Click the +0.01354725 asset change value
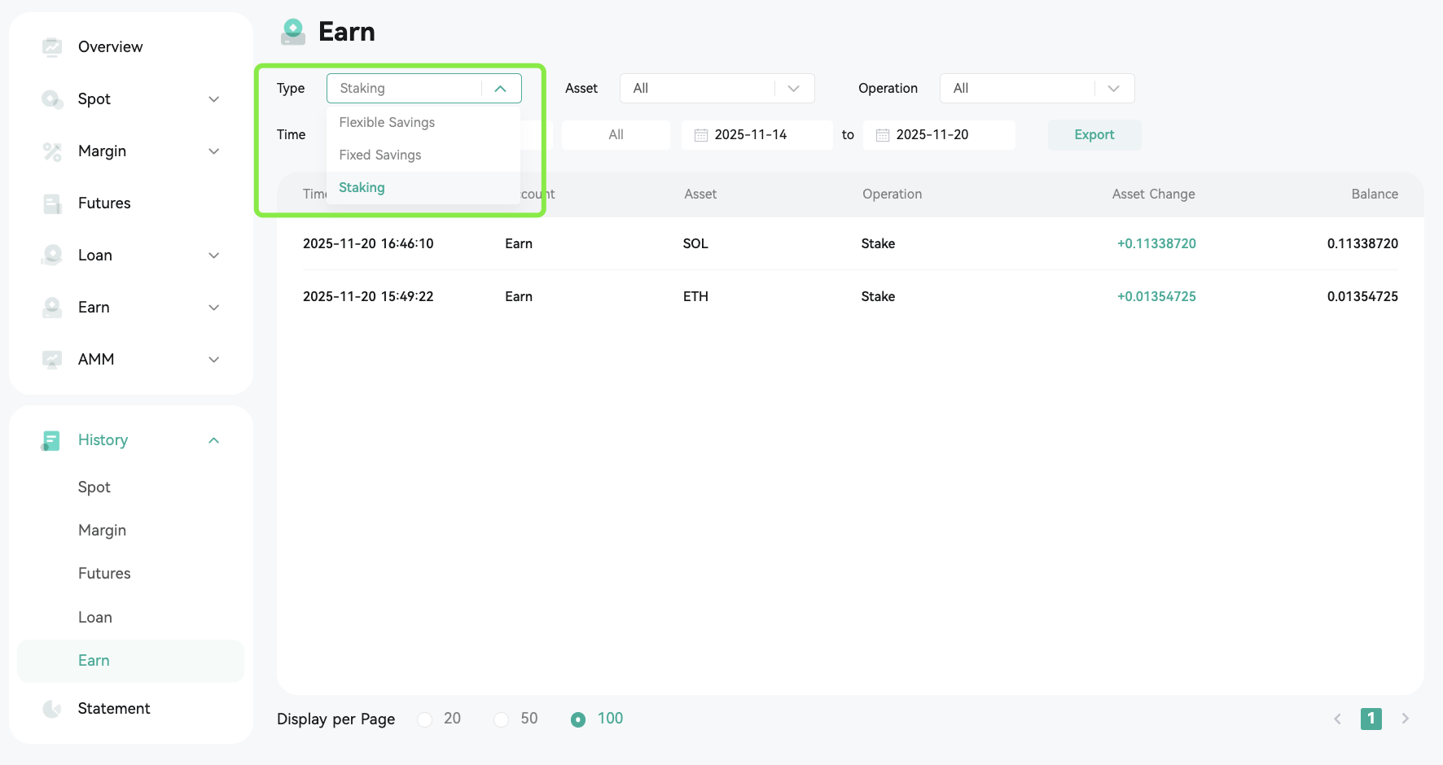The image size is (1443, 765). tap(1156, 297)
